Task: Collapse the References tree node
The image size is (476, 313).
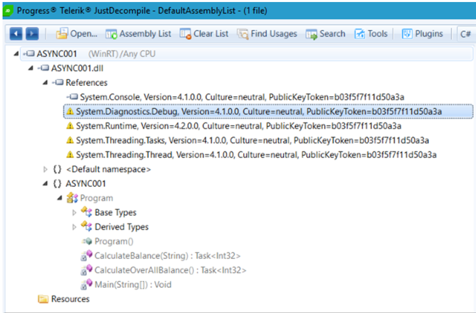Action: coord(46,83)
